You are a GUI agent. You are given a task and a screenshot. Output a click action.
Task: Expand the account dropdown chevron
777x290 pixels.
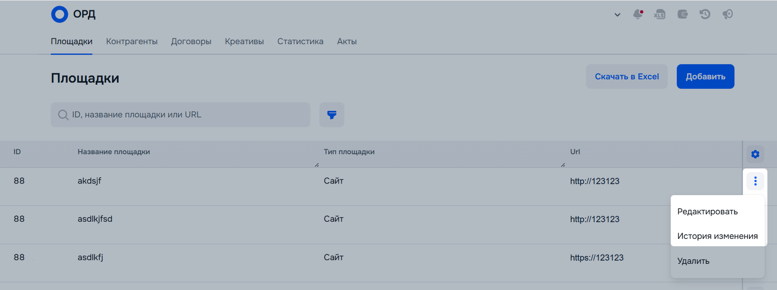click(x=618, y=15)
